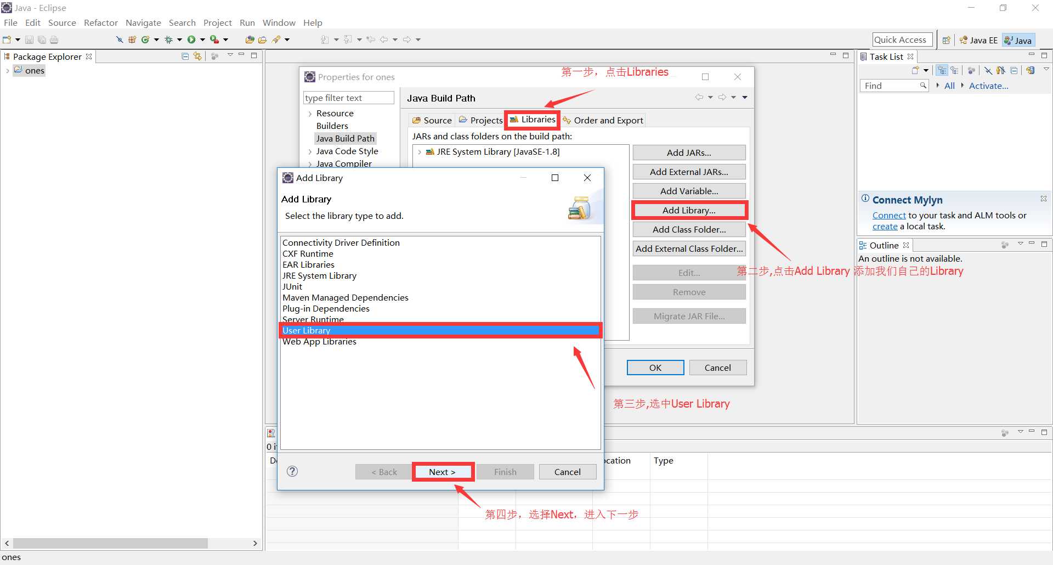1053x565 pixels.
Task: Click the Search flashlight icon in toolbar
Action: pos(276,39)
